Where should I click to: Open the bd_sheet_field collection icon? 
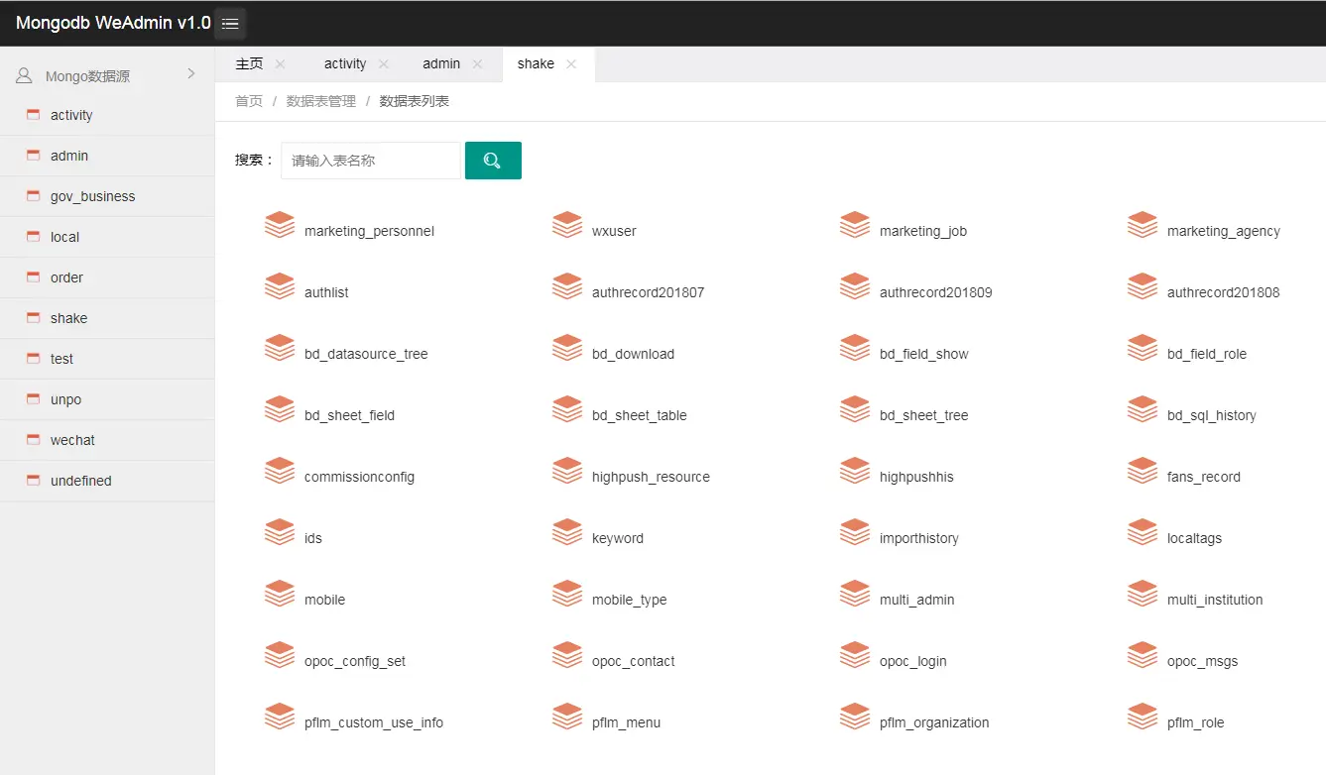click(x=280, y=409)
